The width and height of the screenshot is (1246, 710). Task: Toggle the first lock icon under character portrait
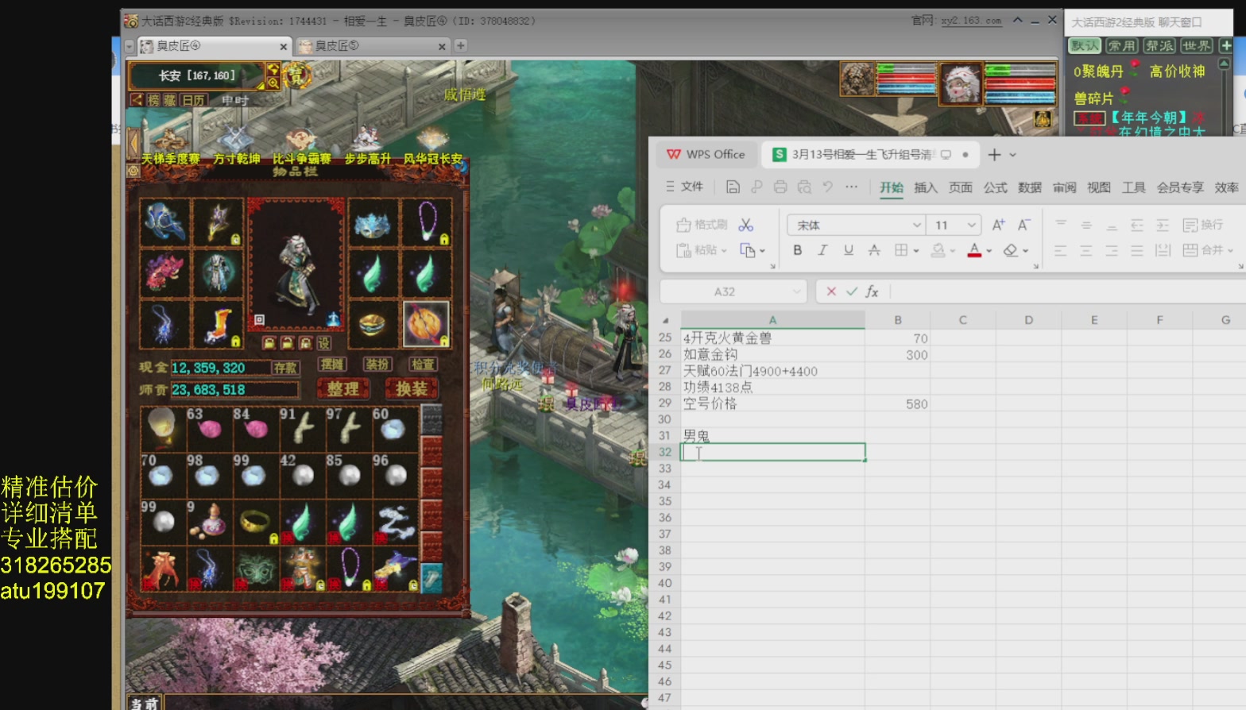point(269,343)
